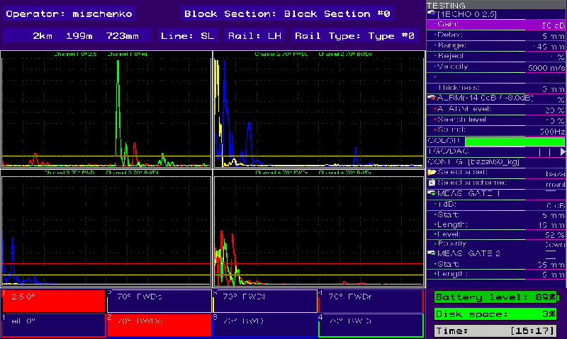The width and height of the screenshot is (567, 339).
Task: Select the Gain 50 dB menu row
Action: coord(495,24)
